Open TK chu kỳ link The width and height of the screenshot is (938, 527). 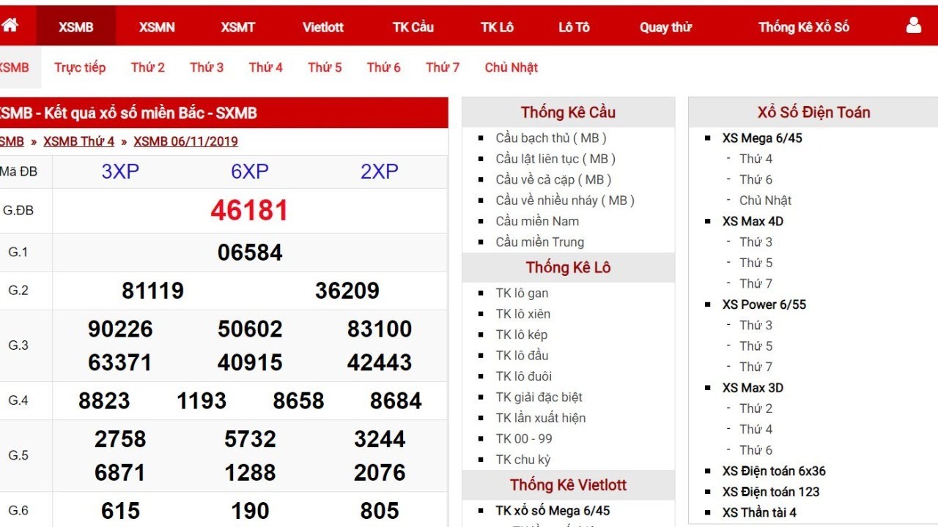(x=522, y=460)
